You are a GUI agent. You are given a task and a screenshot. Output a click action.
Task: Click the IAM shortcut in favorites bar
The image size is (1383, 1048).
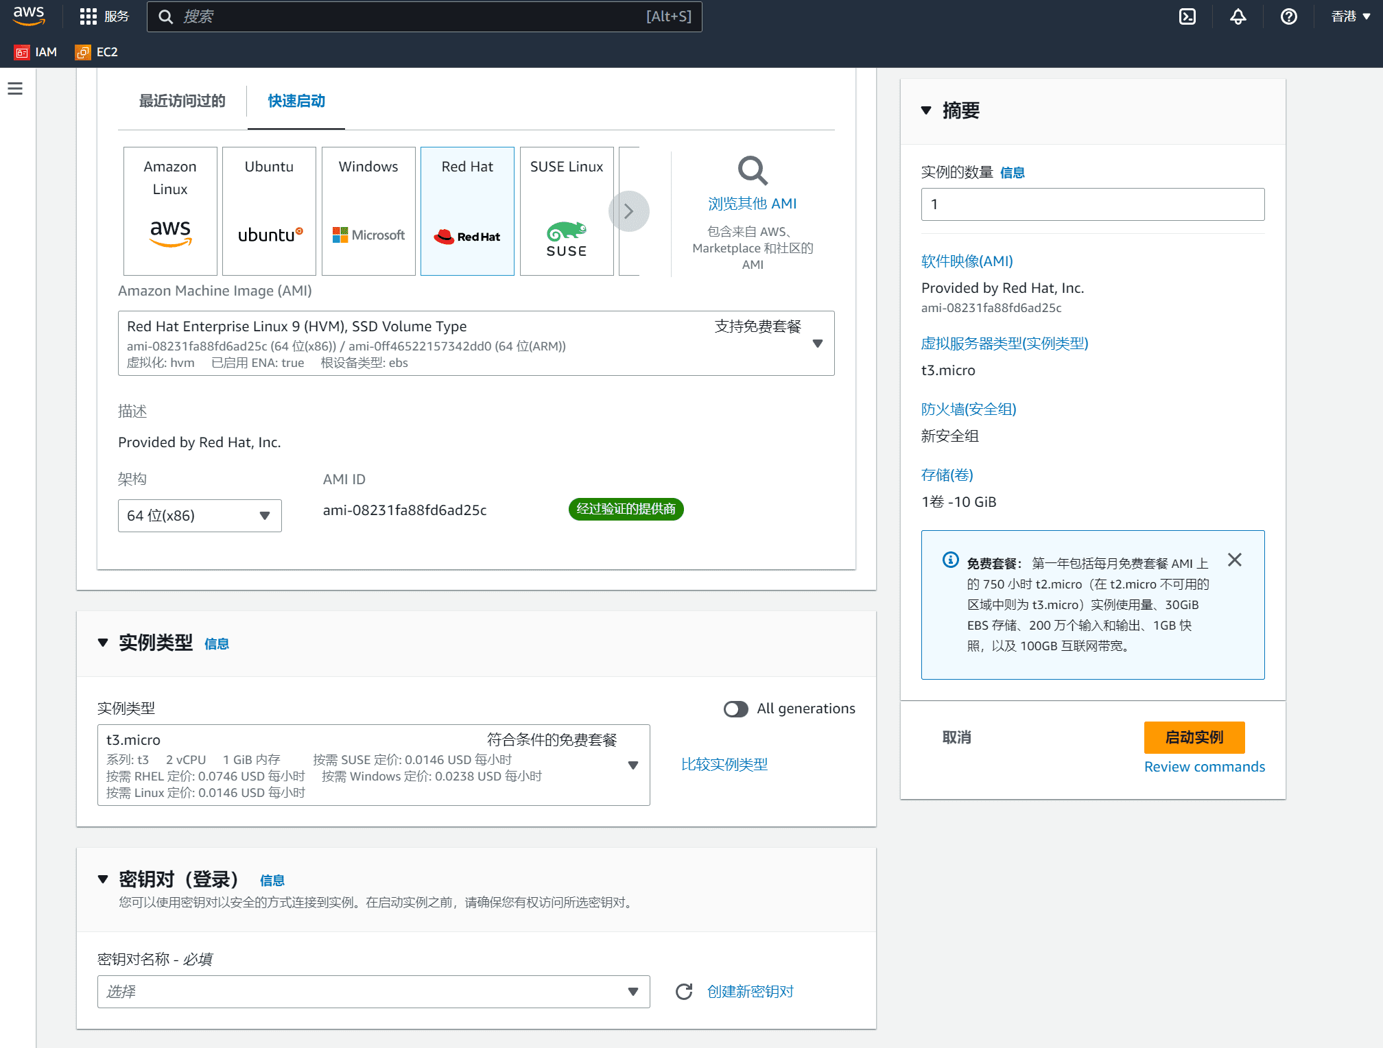click(36, 52)
